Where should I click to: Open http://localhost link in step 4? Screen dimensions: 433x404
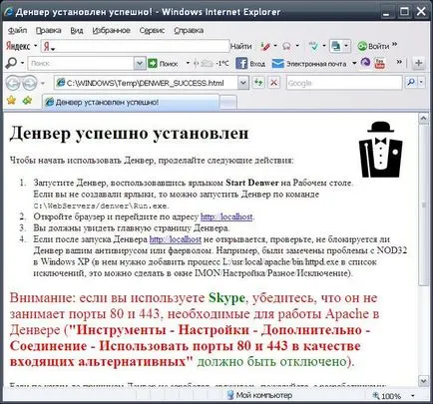[x=176, y=239]
